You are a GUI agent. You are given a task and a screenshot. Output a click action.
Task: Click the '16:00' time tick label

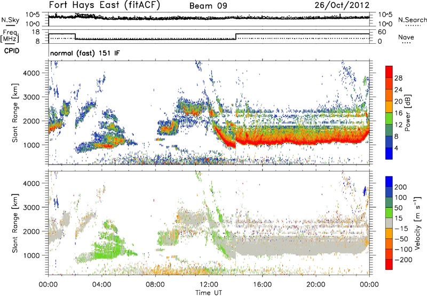262,285
